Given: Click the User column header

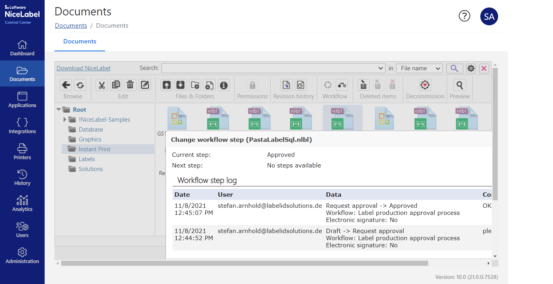Looking at the screenshot, I should click(x=226, y=194).
